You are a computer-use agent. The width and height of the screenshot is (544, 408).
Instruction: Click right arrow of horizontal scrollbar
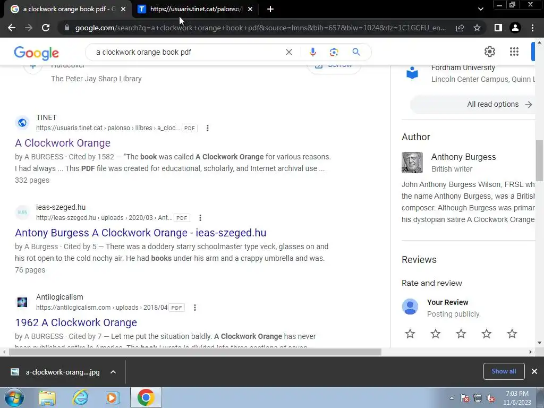pos(530,352)
